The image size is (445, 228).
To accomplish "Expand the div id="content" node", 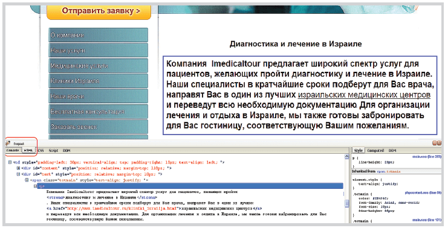I will click(x=19, y=168).
